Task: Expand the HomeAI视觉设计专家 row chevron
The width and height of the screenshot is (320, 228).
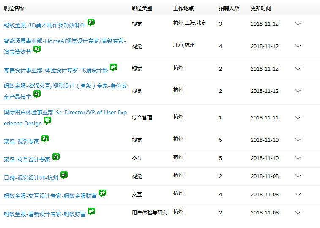Action: point(298,46)
